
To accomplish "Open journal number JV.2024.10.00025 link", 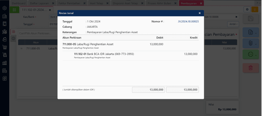I will (x=188, y=22).
